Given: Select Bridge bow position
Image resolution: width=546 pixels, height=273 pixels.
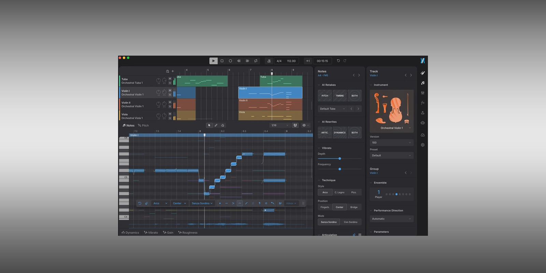Looking at the screenshot, I should tap(354, 207).
